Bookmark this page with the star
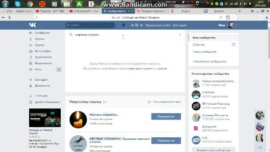Viewport: 270px width, 152px height. [x=233, y=17]
